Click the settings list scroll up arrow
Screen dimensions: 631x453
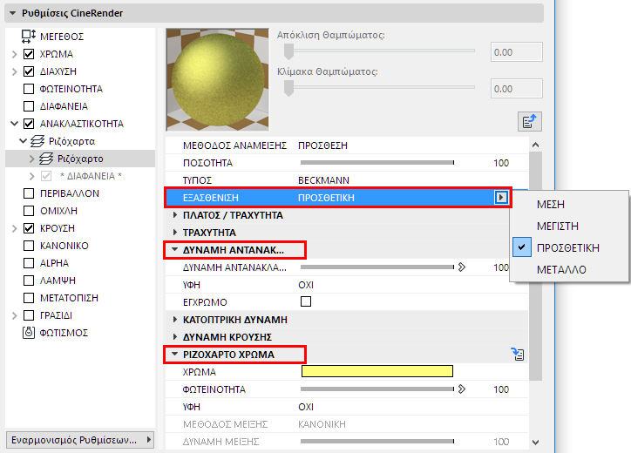[535, 145]
